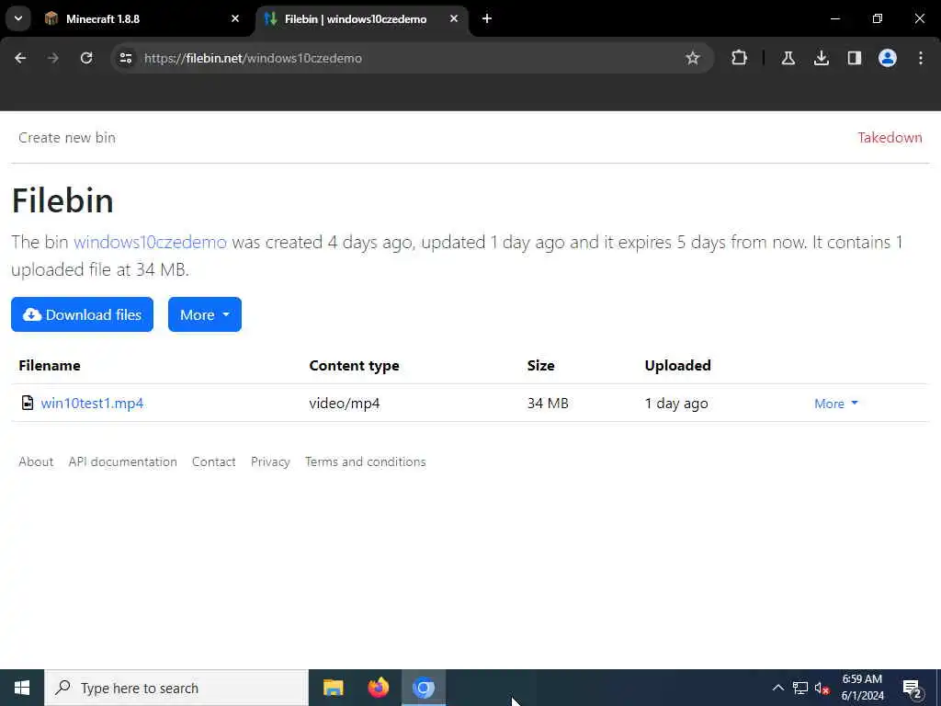The width and height of the screenshot is (941, 706).
Task: Open a new browser tab
Action: click(x=487, y=18)
